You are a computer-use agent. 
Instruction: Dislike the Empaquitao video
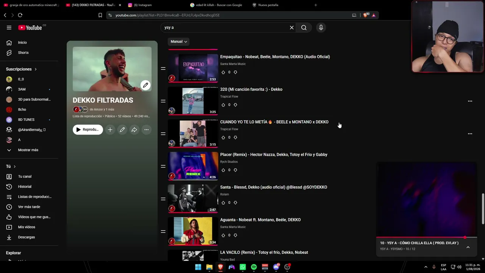[x=235, y=72]
